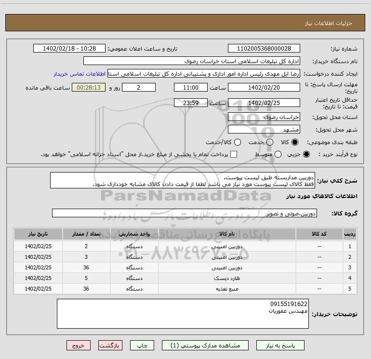This screenshot has width=371, height=359.
Task: Click the نام کالا column header
Action: click(x=227, y=234)
